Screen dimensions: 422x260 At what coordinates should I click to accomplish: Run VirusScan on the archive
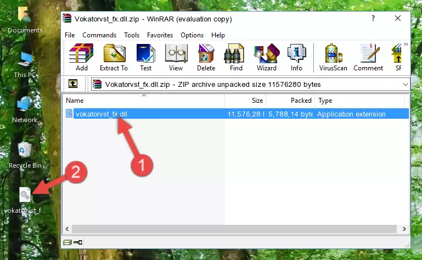click(333, 57)
